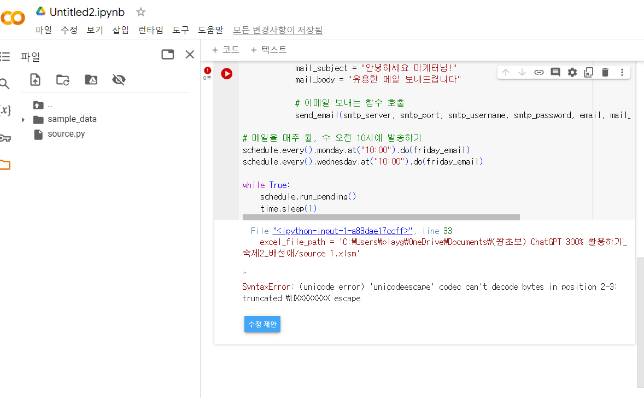644x398 pixels.
Task: Click the Google Drive icon beside title
Action: [40, 11]
